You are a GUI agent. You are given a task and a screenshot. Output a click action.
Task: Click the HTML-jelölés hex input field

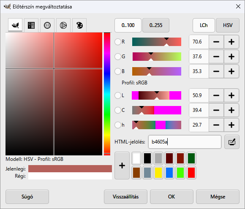pyautogui.click(x=185, y=142)
